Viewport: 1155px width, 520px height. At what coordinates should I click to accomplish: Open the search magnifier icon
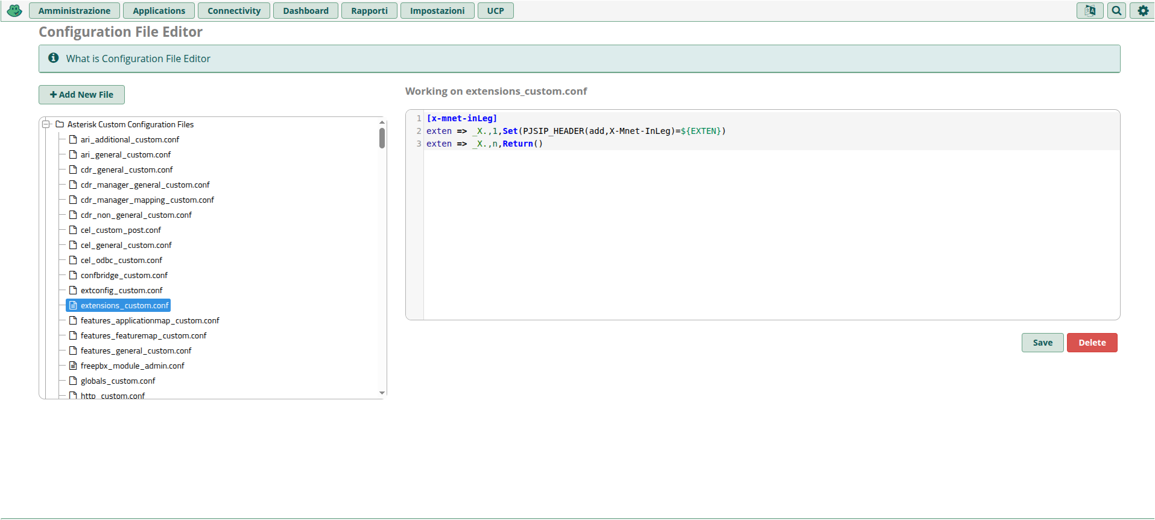click(x=1116, y=11)
